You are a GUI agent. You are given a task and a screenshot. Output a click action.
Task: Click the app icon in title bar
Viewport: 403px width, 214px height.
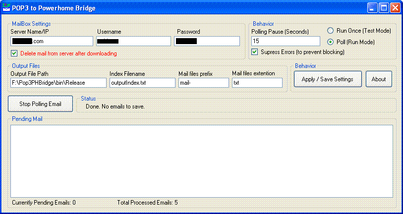point(6,8)
